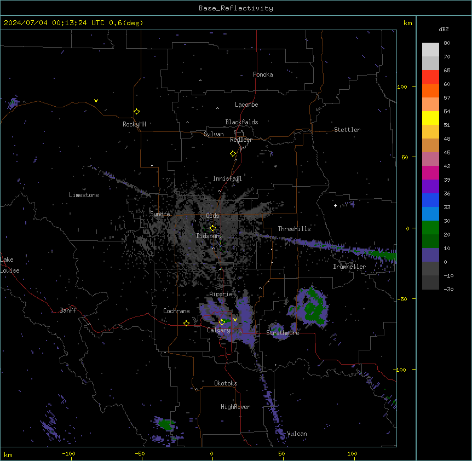Click the Airdrie city label
This screenshot has height=461, width=472.
tap(221, 294)
